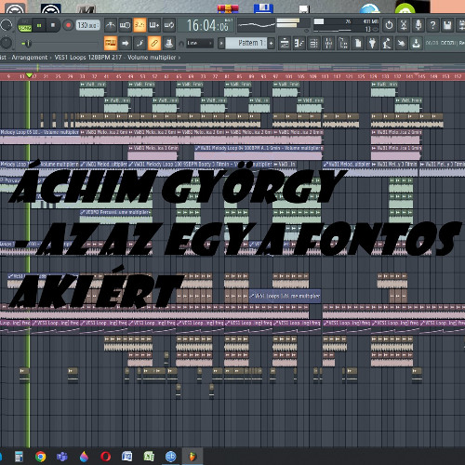Screen dimensions: 465x465
Task: Open Microsoft Word from the taskbar
Action: [127, 457]
